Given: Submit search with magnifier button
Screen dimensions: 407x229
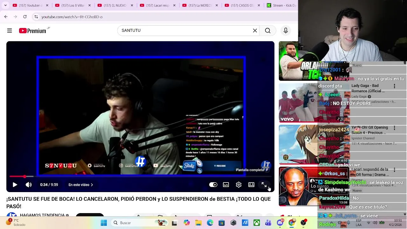Looking at the screenshot, I should click(268, 31).
